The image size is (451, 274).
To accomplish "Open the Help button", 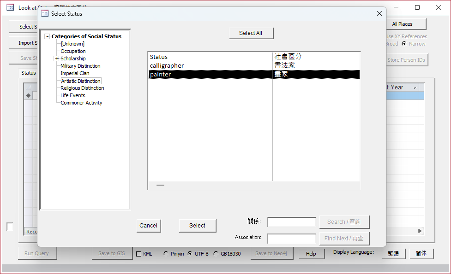I will point(311,254).
